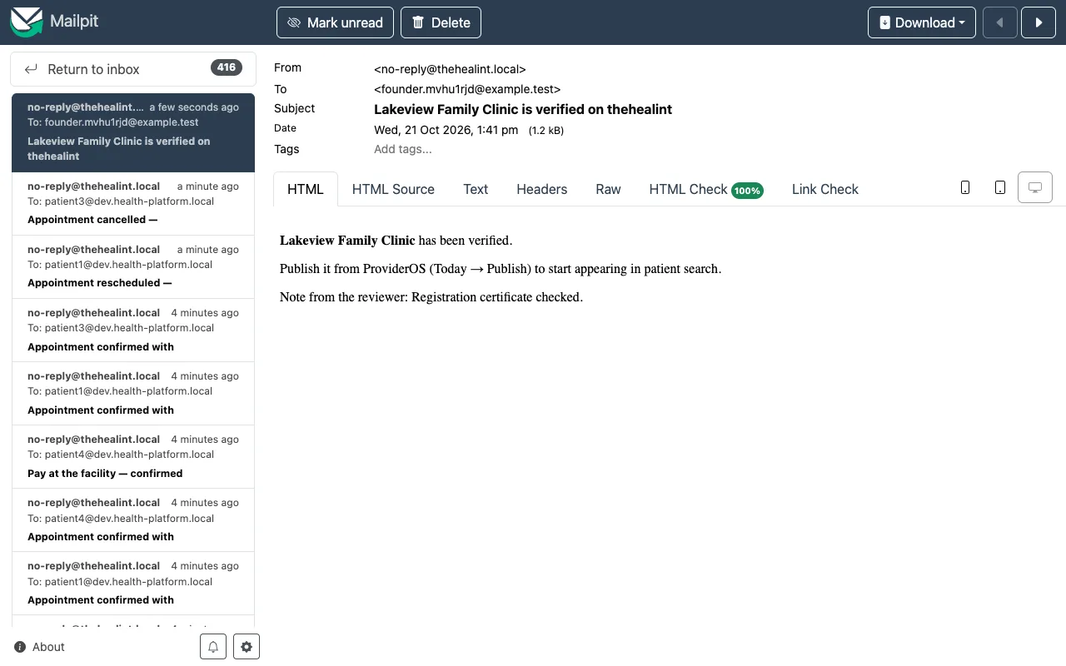Open the settings gear icon
Image resolution: width=1066 pixels, height=666 pixels.
click(x=247, y=647)
